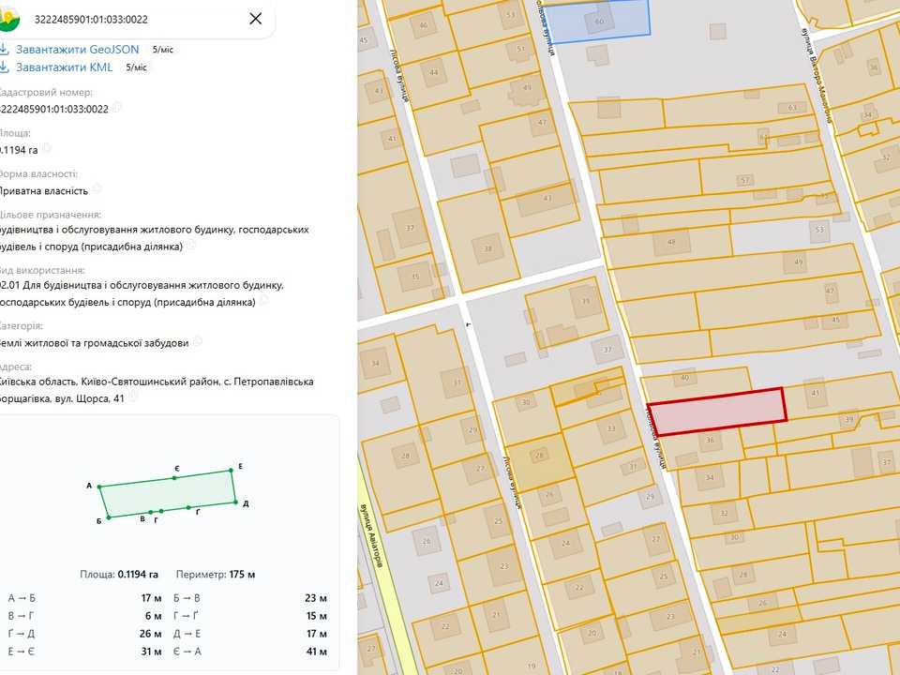
Task: Click vertex А on the parcel diagram
Action: pos(99,487)
